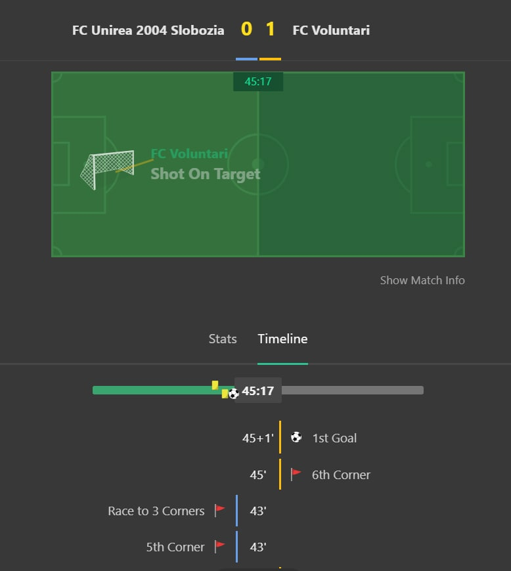This screenshot has height=571, width=511.
Task: Click the soccer ball icon beside 1st Goal
Action: tap(296, 437)
